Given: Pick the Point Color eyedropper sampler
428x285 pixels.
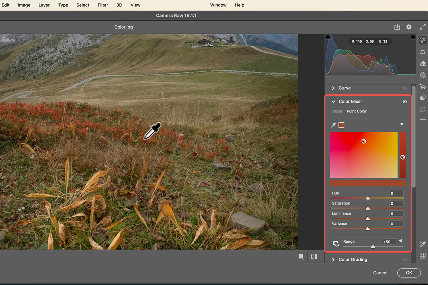Looking at the screenshot, I should click(333, 125).
